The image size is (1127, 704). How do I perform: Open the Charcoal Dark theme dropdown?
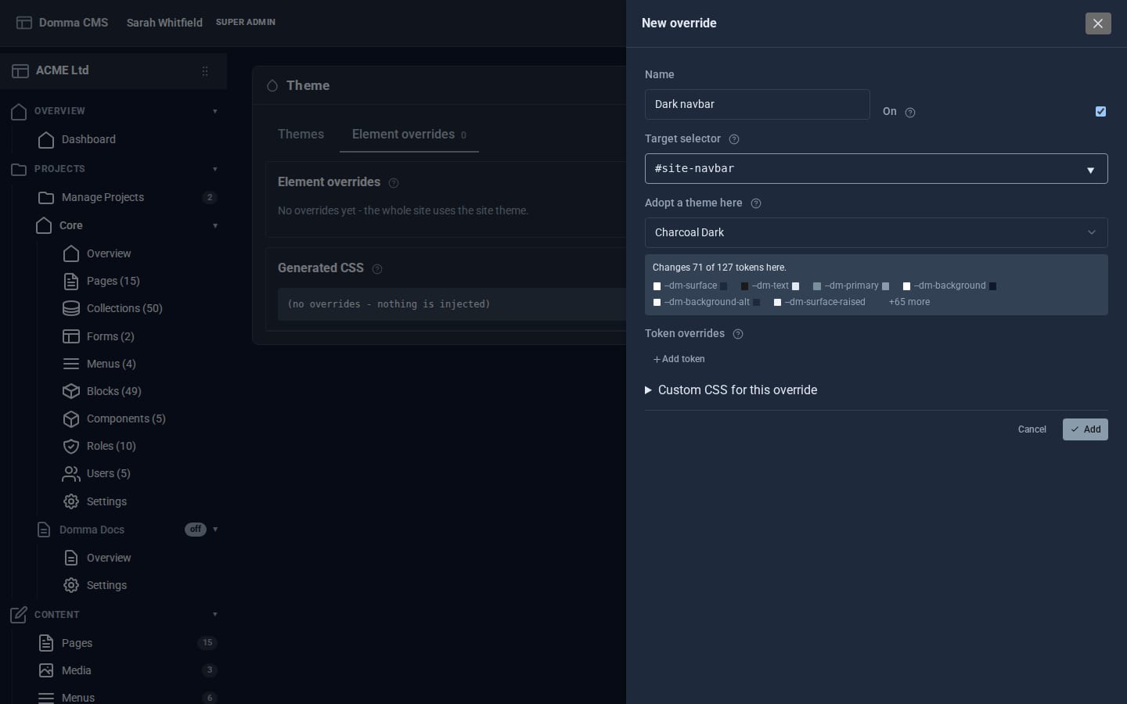pyautogui.click(x=876, y=232)
